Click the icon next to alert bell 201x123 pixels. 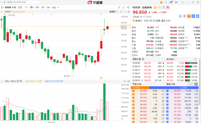(184, 16)
